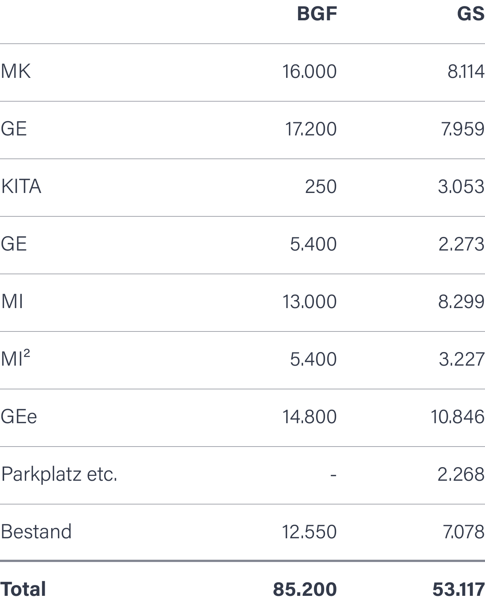Click KITA BGF value 250
The width and height of the screenshot is (485, 606).
pyautogui.click(x=321, y=186)
